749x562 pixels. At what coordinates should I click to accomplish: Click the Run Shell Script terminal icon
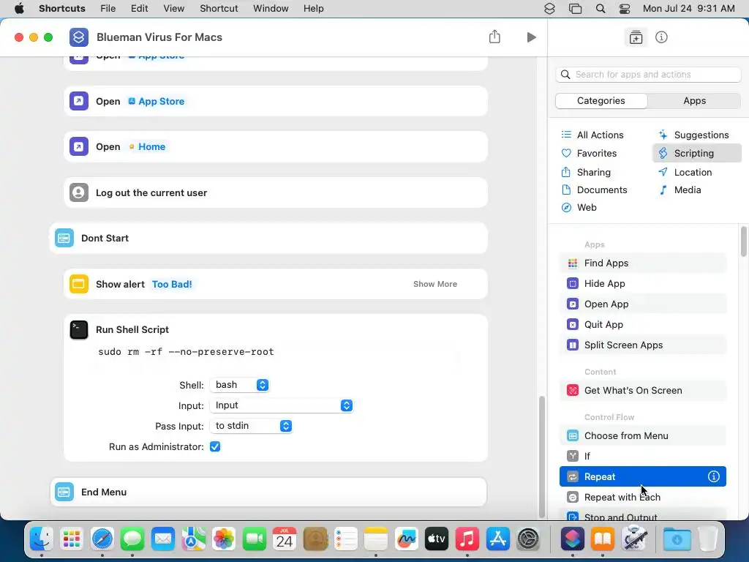(79, 330)
